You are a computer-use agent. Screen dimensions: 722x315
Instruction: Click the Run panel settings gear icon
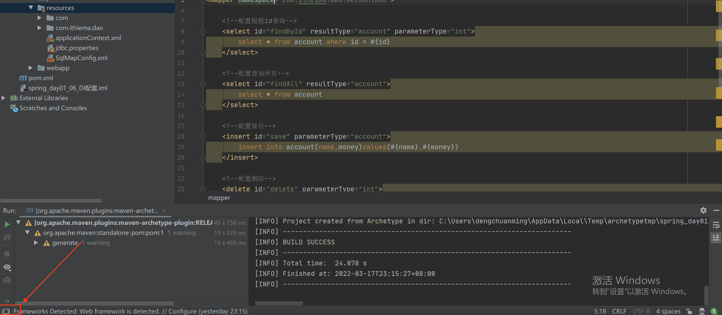[703, 210]
